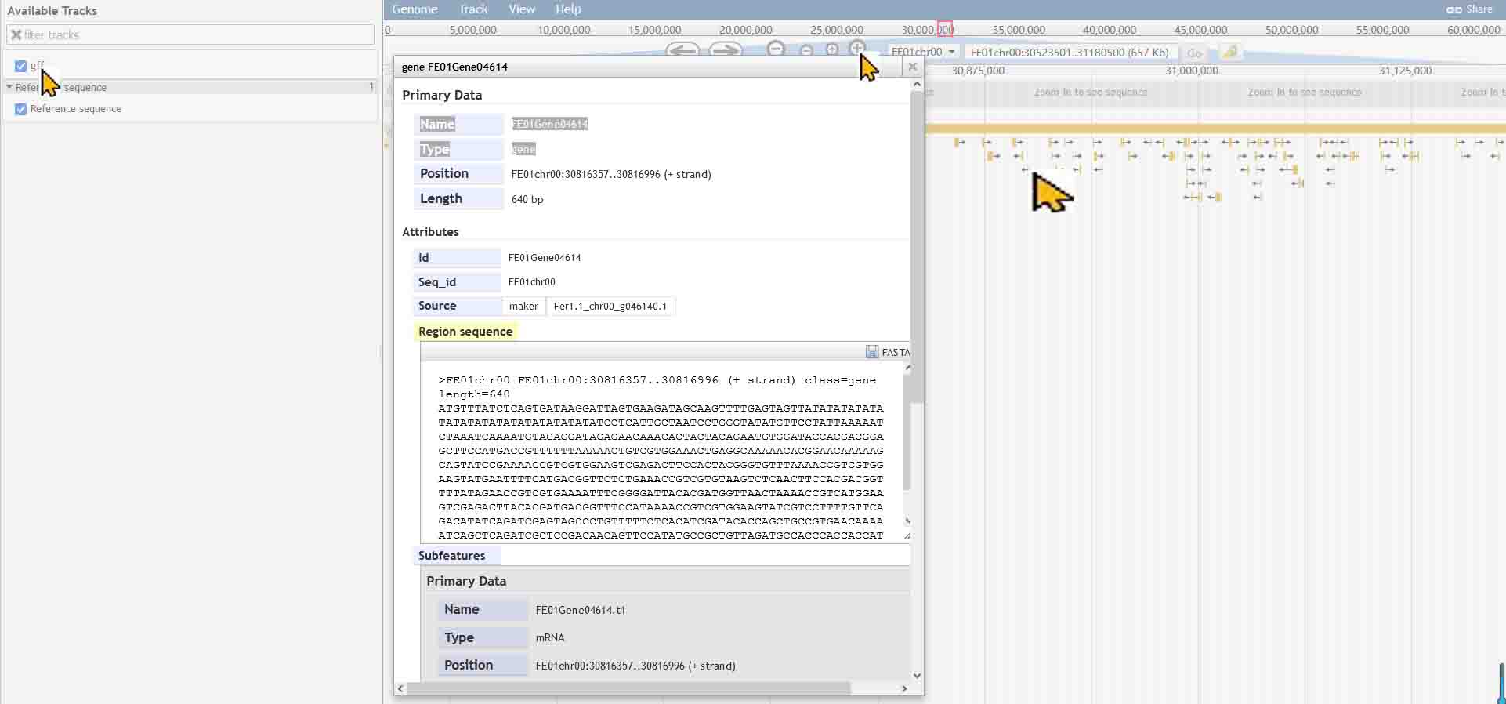Open the Track menu

[472, 9]
